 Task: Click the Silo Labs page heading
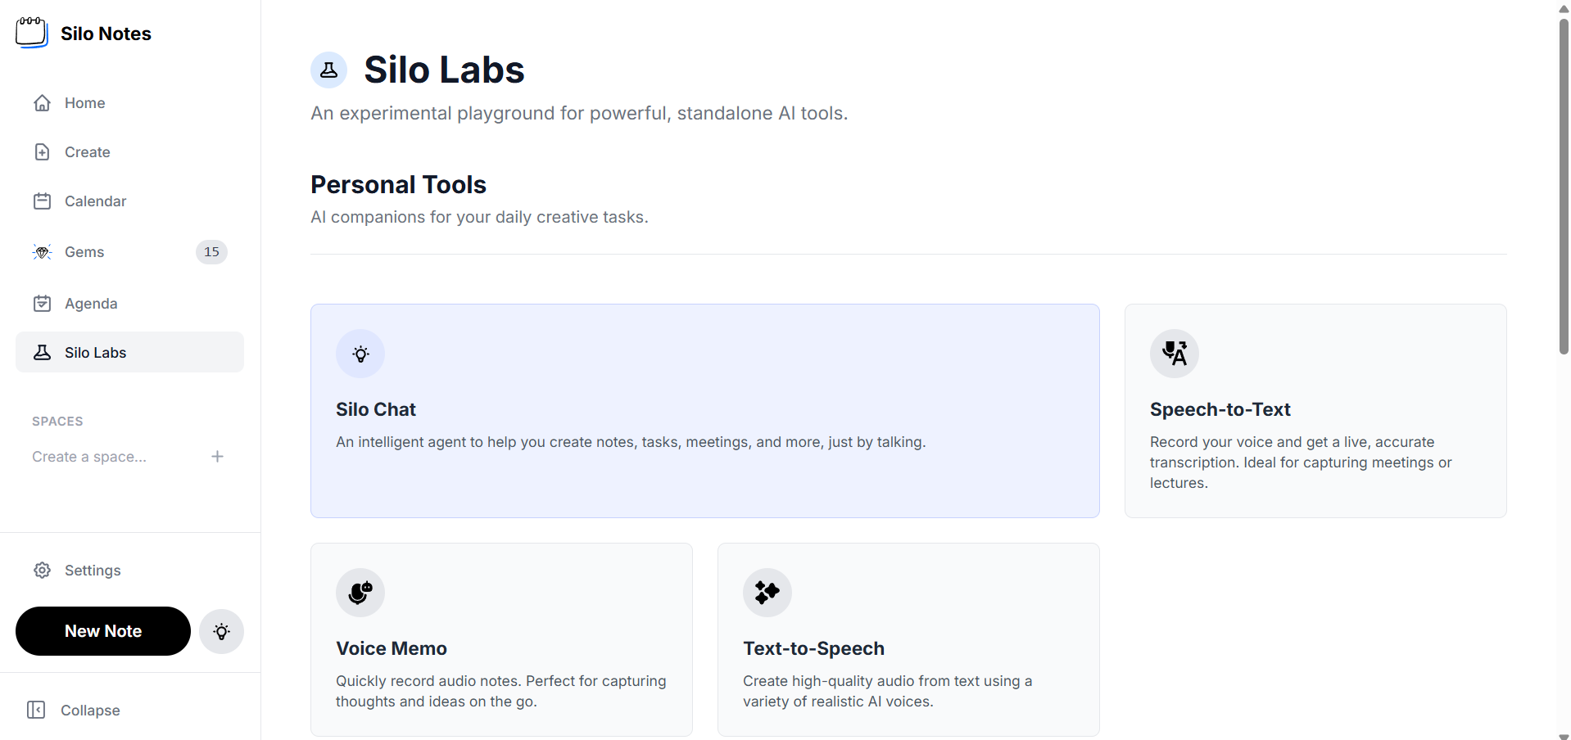444,70
